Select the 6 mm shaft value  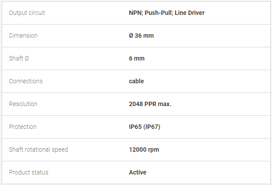[137, 58]
